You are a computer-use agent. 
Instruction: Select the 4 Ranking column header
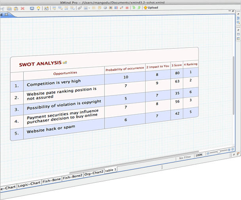point(191,64)
